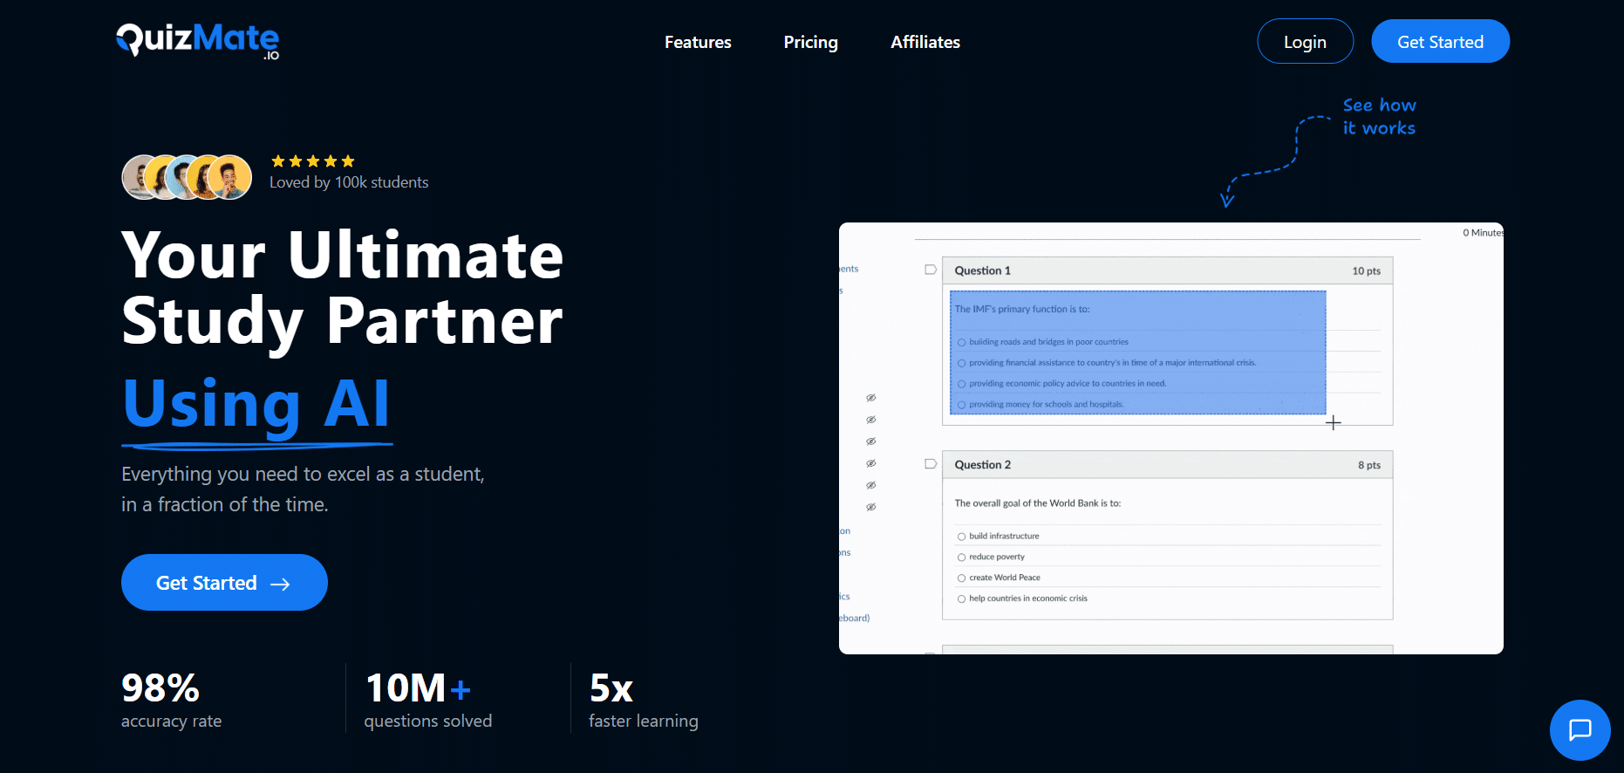Screen dimensions: 1624x773
Task: Click the topmost eye icon in demo sidebar
Action: [870, 398]
